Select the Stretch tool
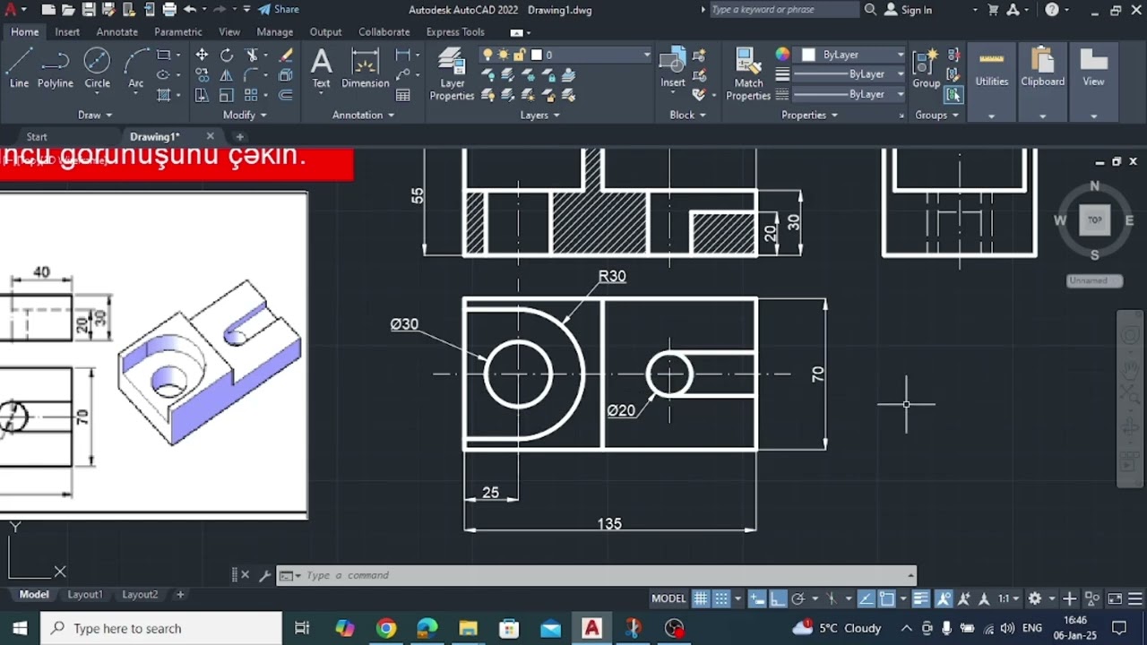Image resolution: width=1147 pixels, height=645 pixels. (x=202, y=95)
